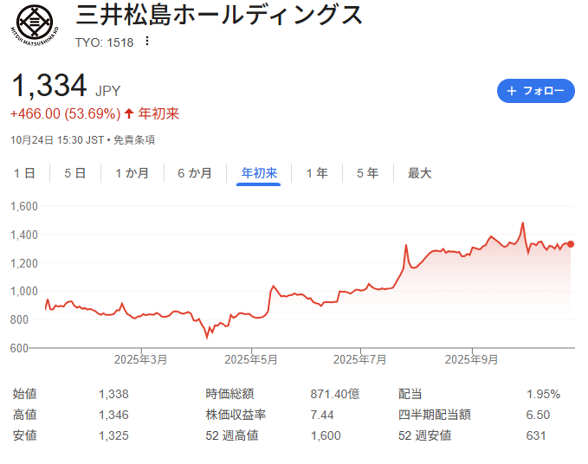Select the 5日 time range tab
The height and width of the screenshot is (464, 588).
pyautogui.click(x=74, y=173)
